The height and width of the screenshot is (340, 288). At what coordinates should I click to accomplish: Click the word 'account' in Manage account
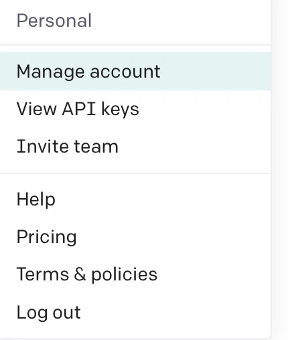point(125,72)
